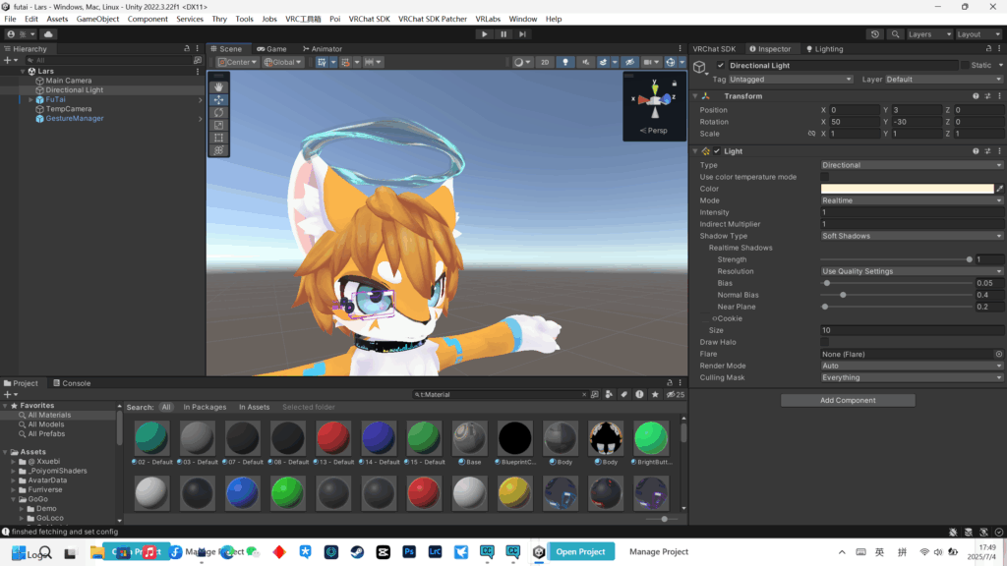
Task: Open the Unity cloud services icon
Action: [x=48, y=34]
